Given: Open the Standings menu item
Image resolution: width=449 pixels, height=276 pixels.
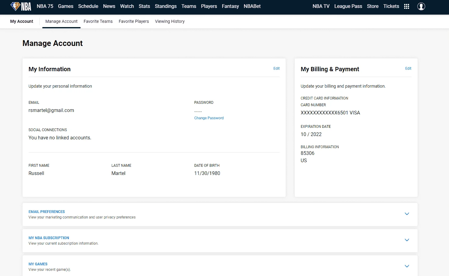Looking at the screenshot, I should 166,6.
